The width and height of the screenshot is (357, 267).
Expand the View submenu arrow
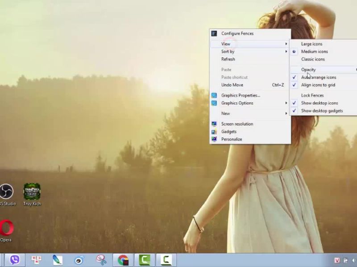(286, 44)
